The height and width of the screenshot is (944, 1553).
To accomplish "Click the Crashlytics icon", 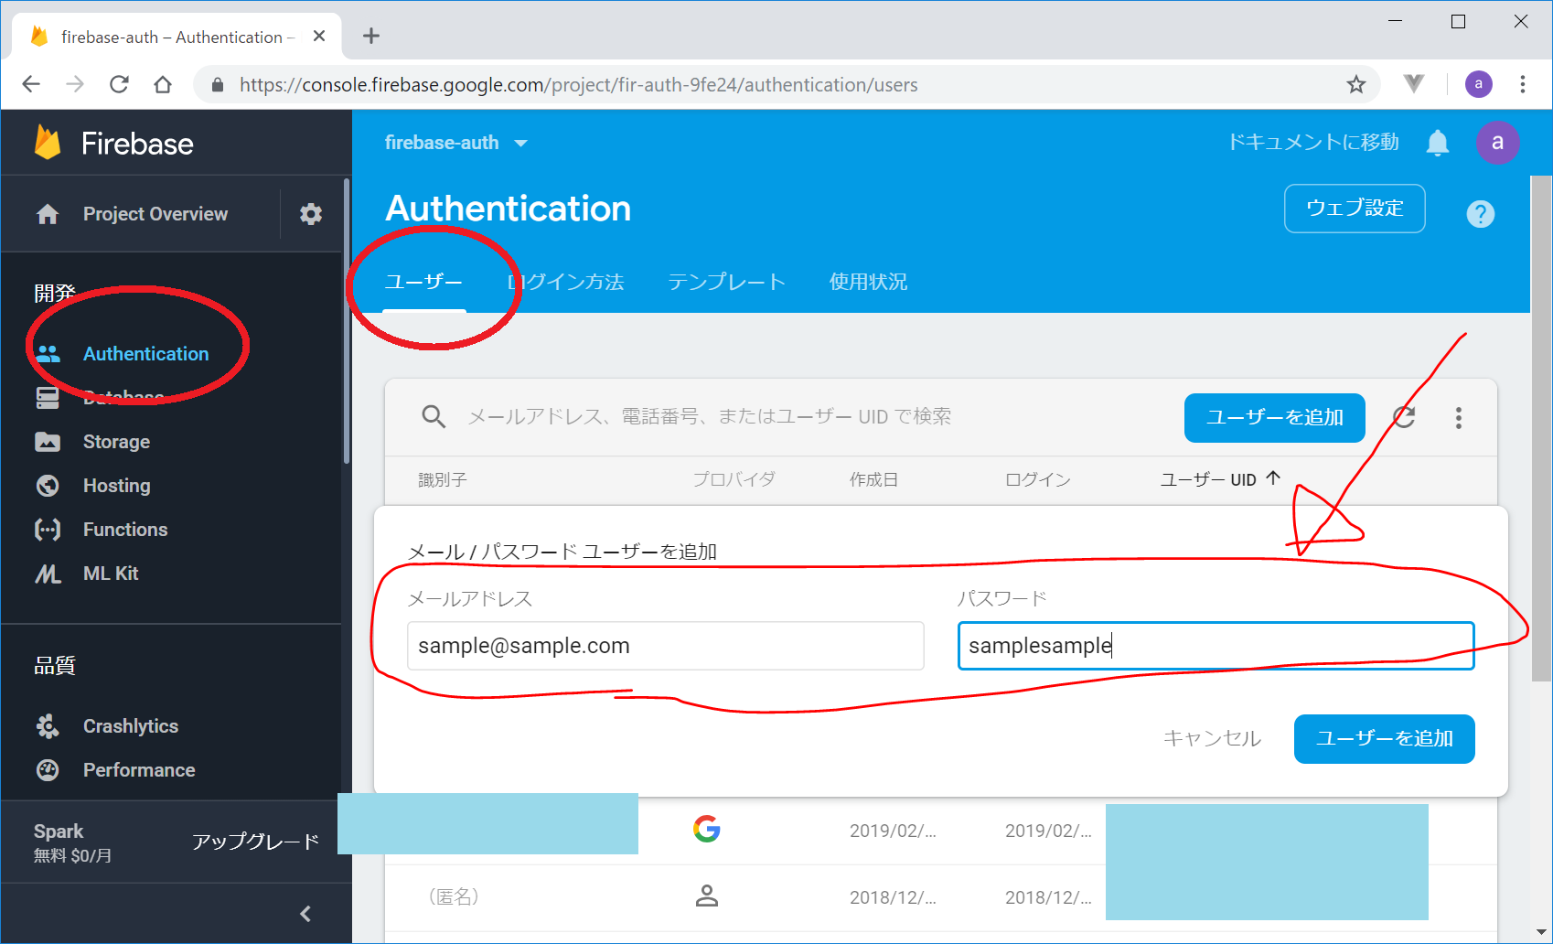I will tap(48, 726).
